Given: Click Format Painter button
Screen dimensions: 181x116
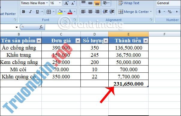Looking at the screenshot, I should [x=8, y=14].
